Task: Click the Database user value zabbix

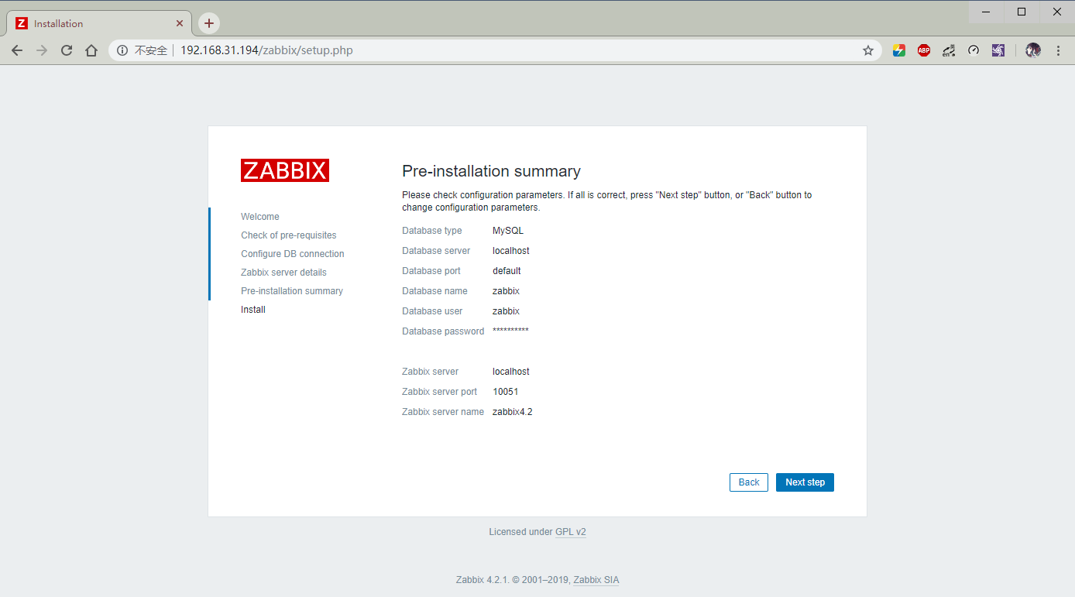Action: pos(506,311)
